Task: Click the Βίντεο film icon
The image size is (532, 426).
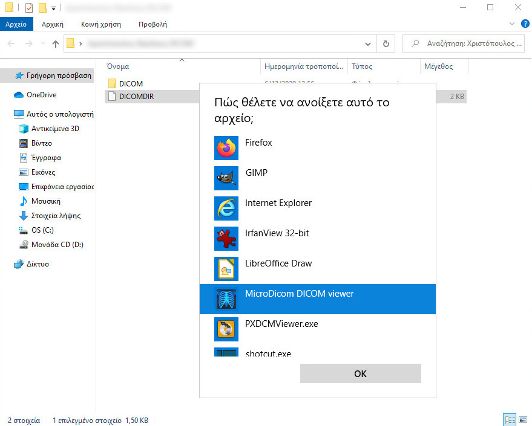Action: (x=24, y=143)
